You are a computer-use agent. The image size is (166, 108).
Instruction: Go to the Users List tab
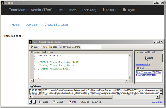click(x=32, y=25)
